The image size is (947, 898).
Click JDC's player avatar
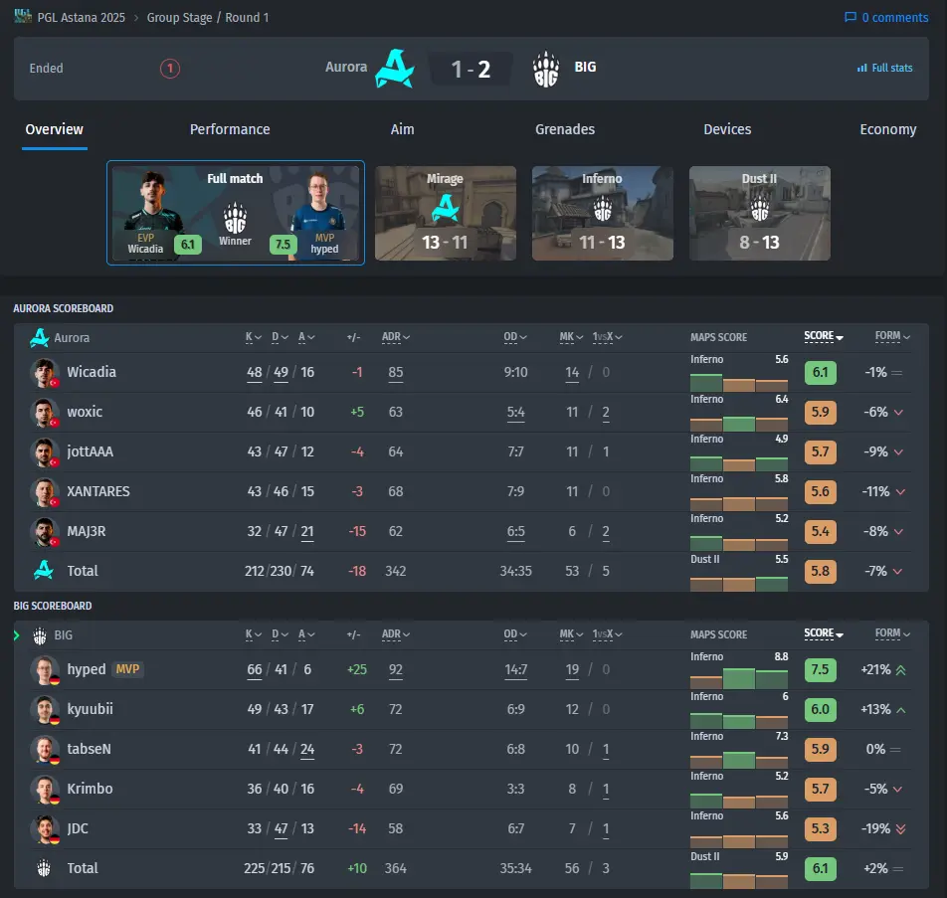(44, 828)
